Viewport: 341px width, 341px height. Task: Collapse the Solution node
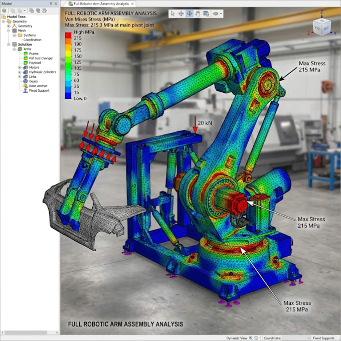(9, 44)
